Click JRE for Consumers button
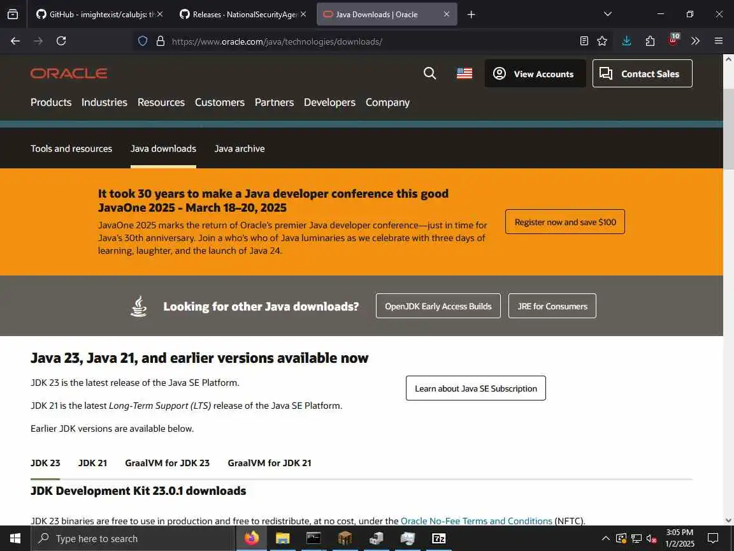 tap(552, 306)
